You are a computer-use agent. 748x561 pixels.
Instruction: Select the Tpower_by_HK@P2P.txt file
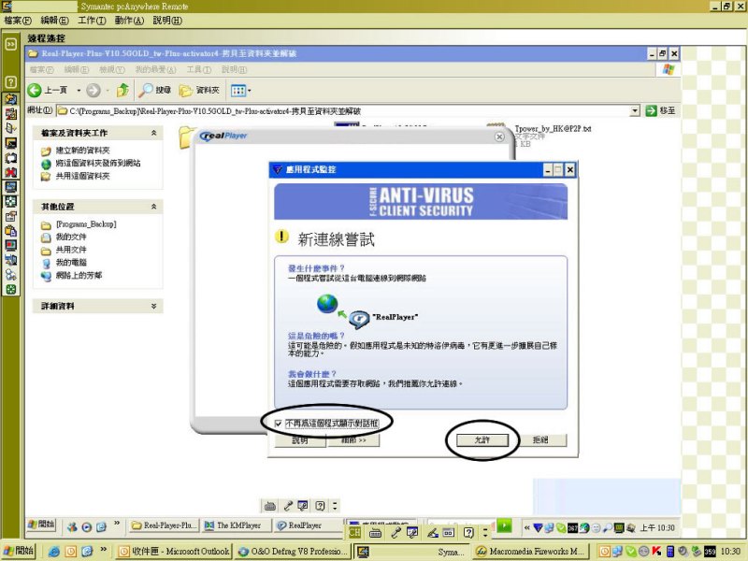click(553, 129)
